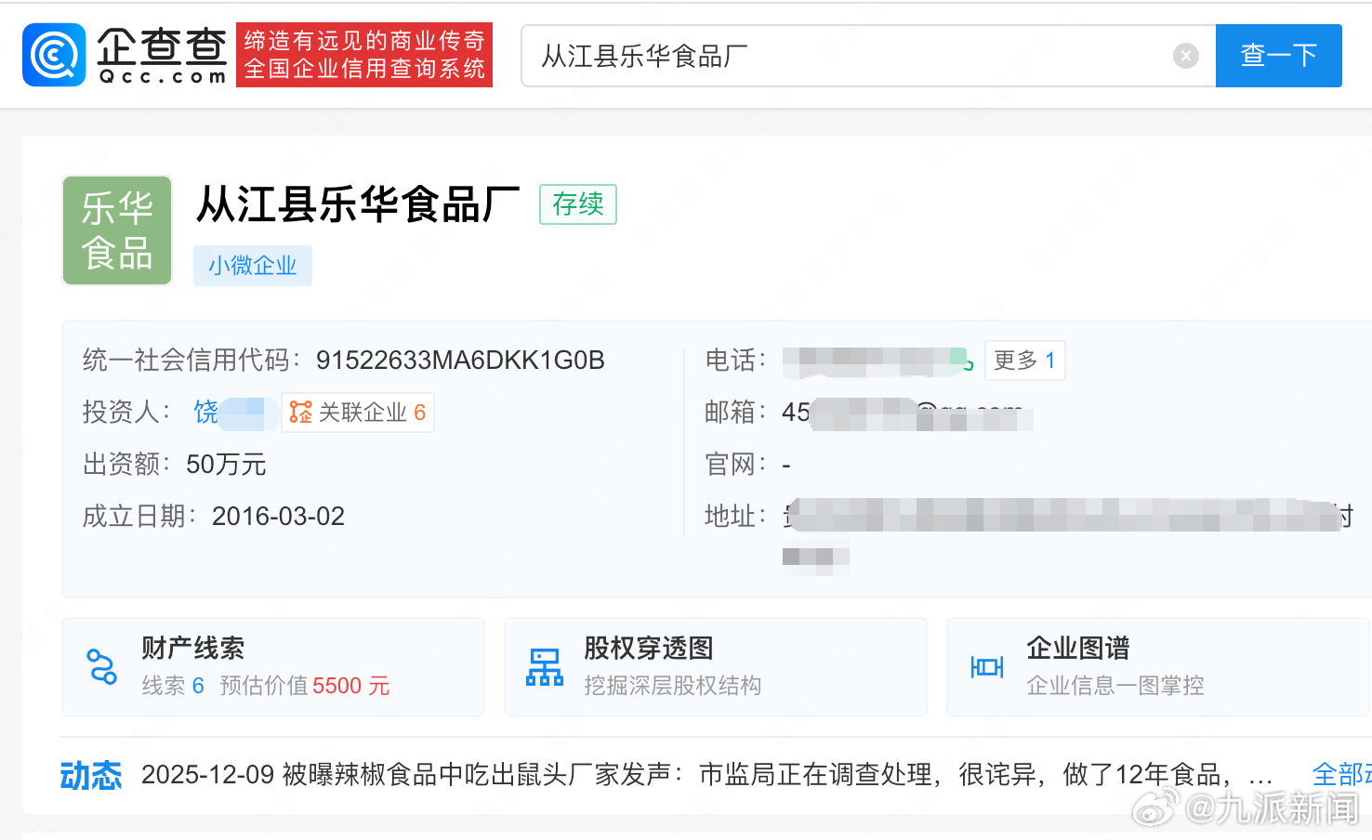This screenshot has width=1372, height=840.
Task: View all news via 全部 link
Action: 1341,774
